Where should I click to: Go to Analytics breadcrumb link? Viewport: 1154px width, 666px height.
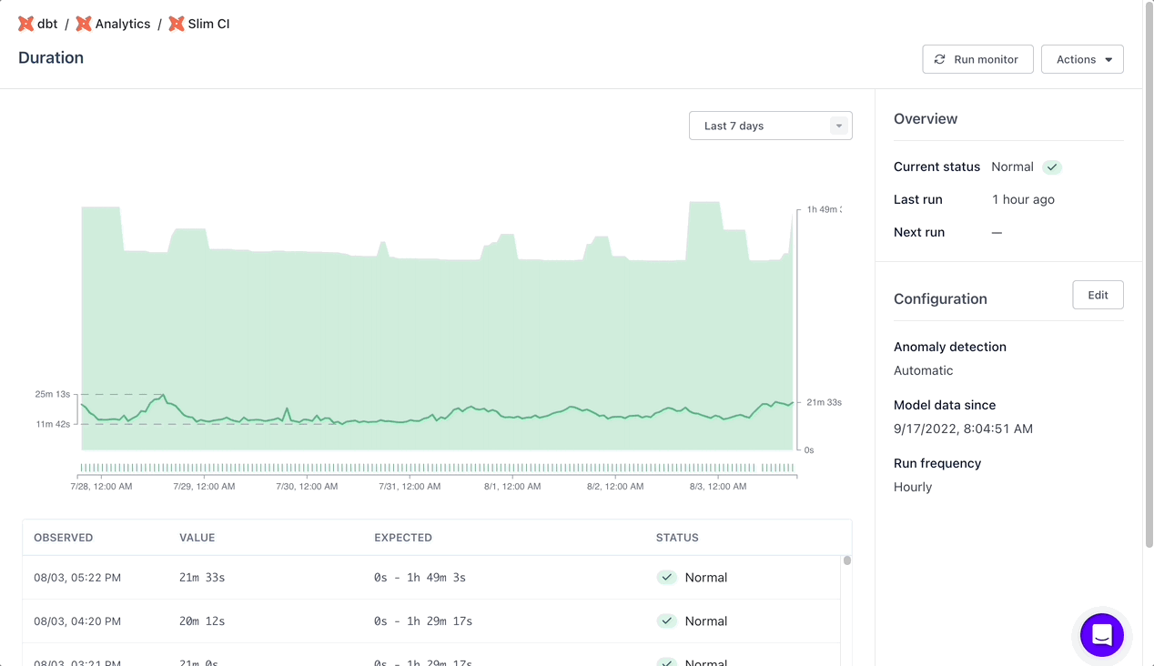coord(123,24)
